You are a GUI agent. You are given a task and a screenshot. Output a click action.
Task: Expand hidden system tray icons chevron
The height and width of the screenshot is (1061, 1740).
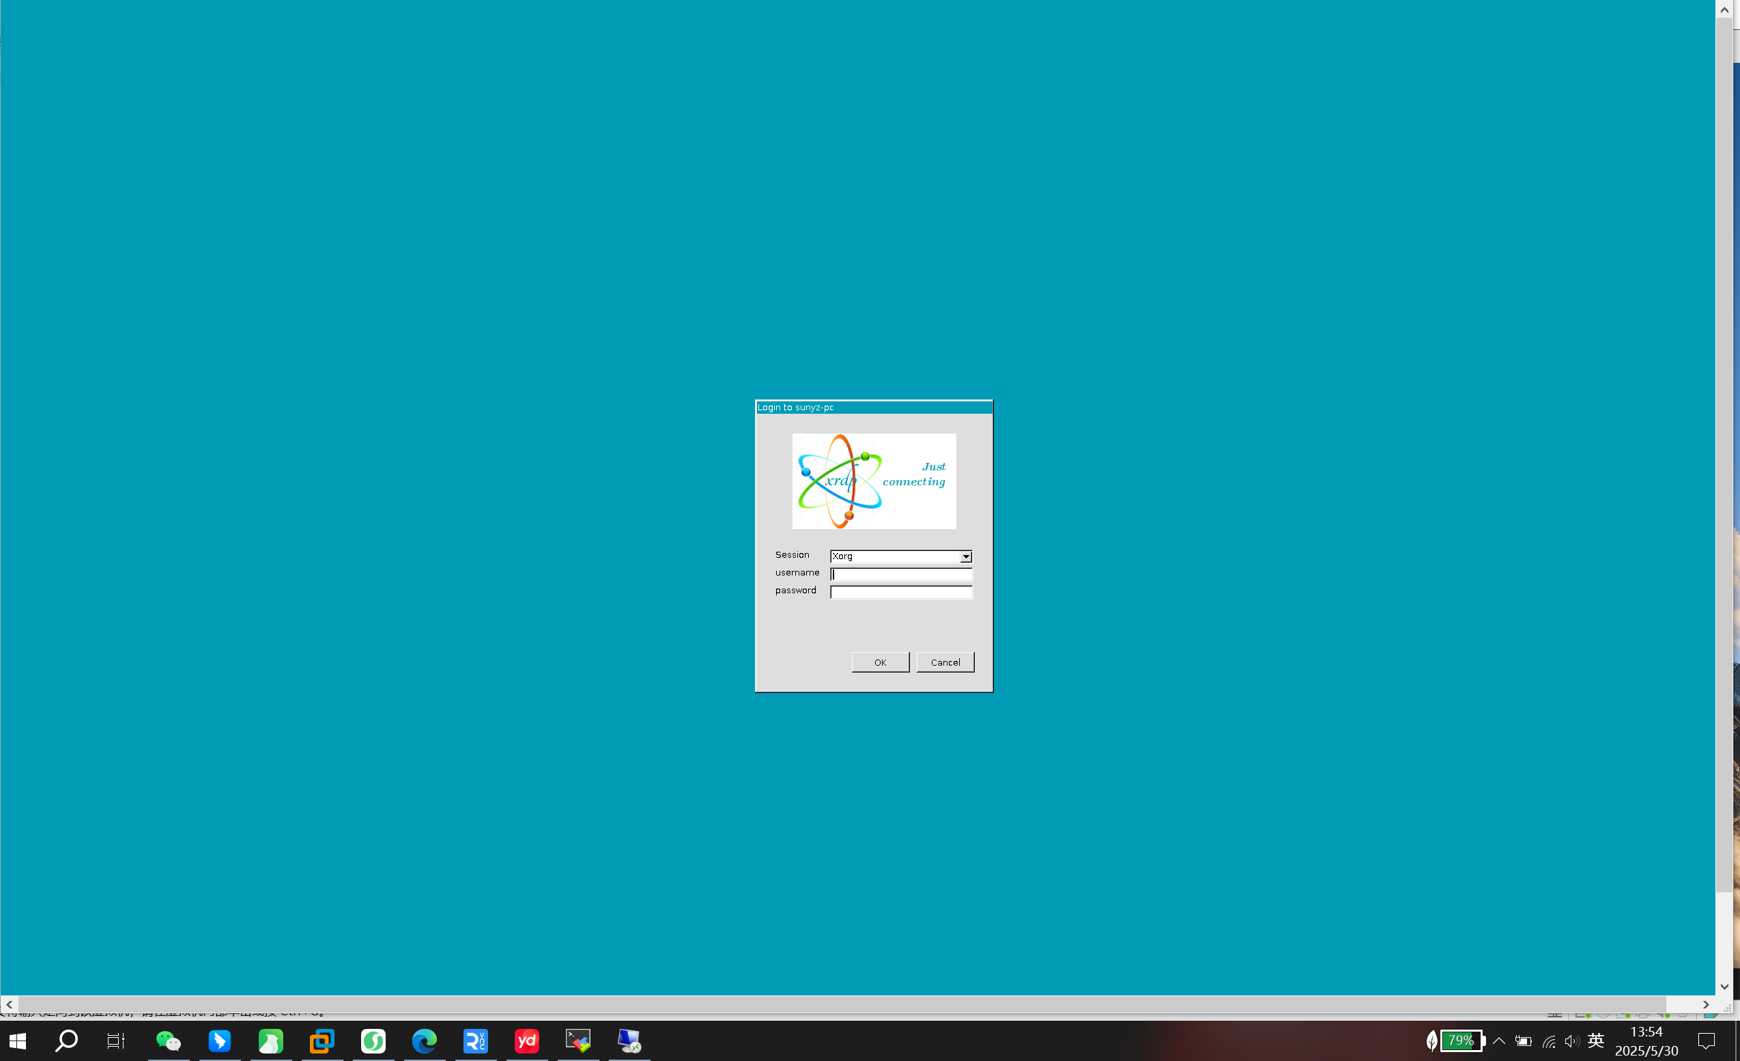(1499, 1041)
